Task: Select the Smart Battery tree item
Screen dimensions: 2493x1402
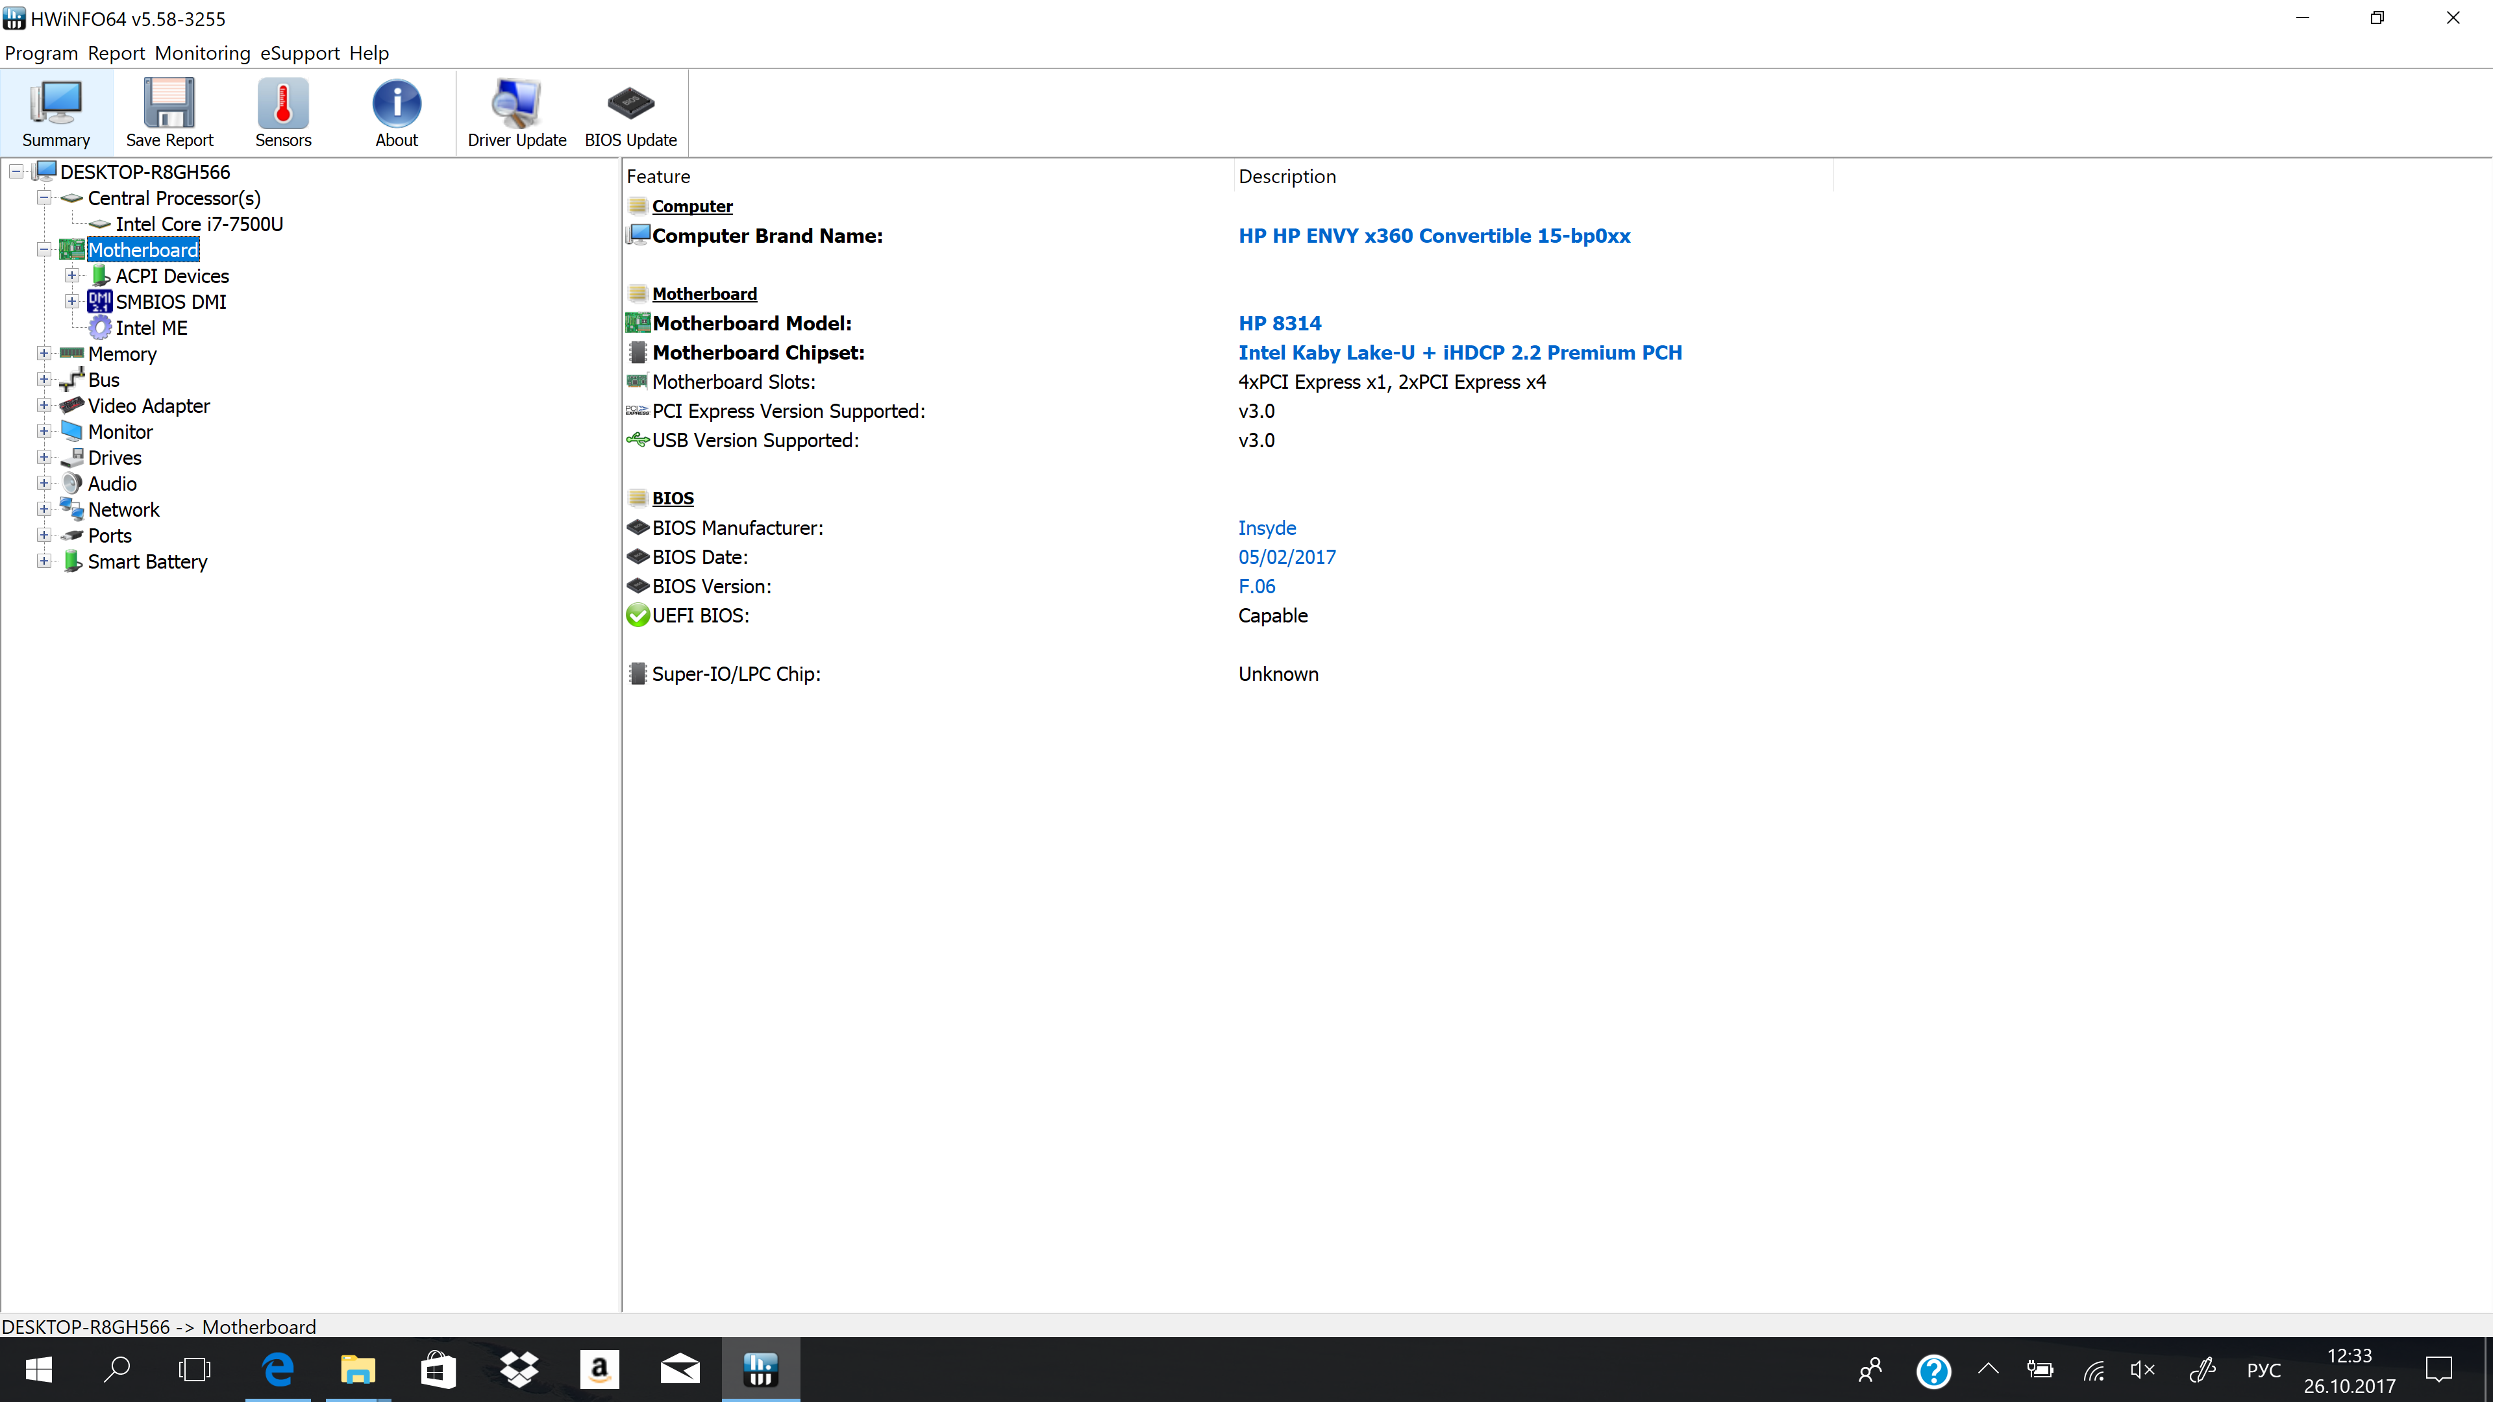Action: (x=147, y=562)
